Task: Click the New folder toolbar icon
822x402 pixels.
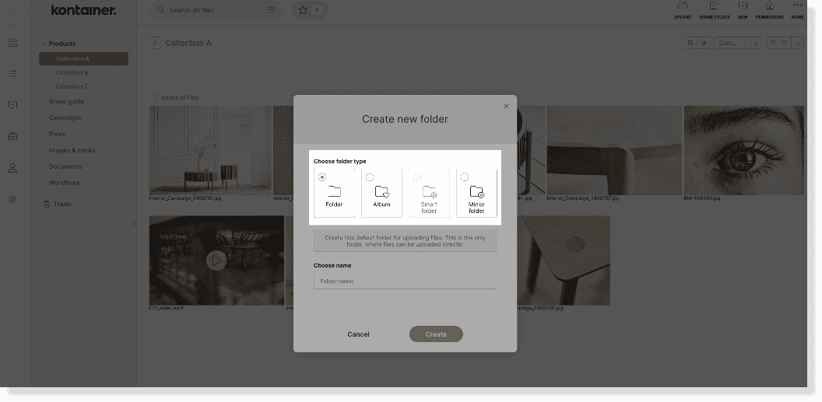Action: click(x=743, y=5)
